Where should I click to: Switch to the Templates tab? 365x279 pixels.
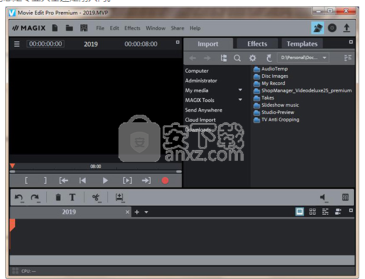tap(302, 44)
